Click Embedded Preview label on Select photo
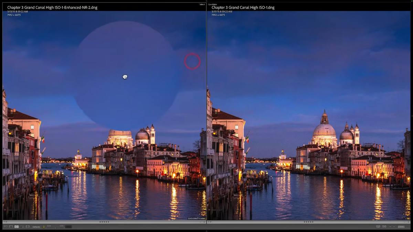 click(x=196, y=218)
